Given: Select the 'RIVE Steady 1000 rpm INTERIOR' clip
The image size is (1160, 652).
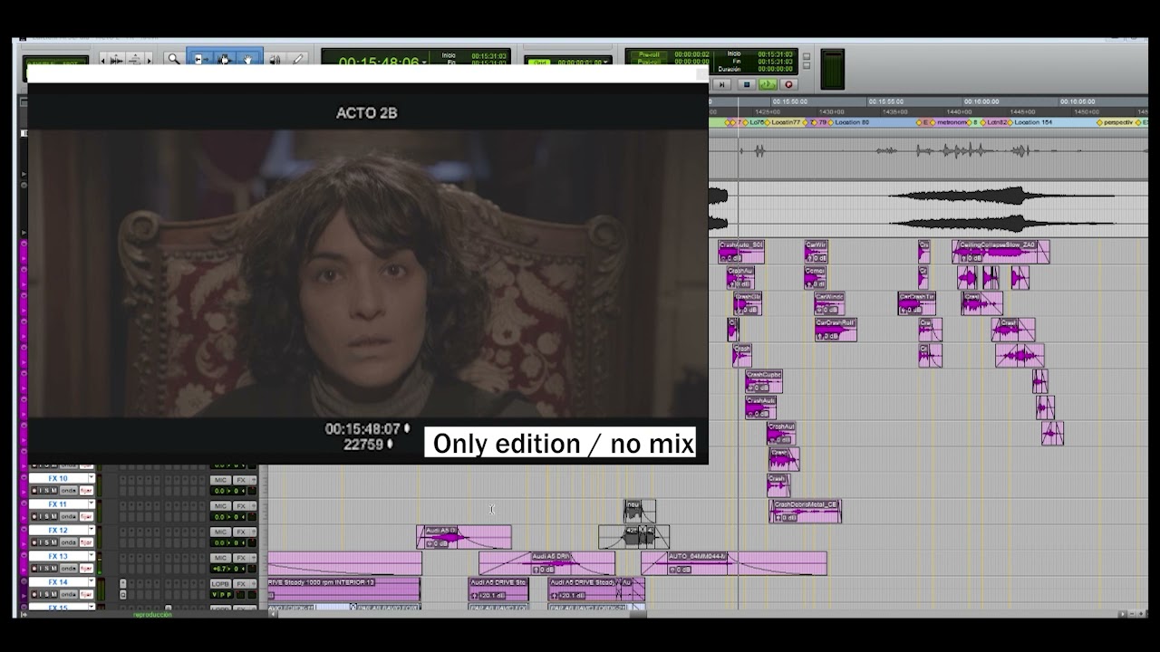Looking at the screenshot, I should tap(344, 590).
